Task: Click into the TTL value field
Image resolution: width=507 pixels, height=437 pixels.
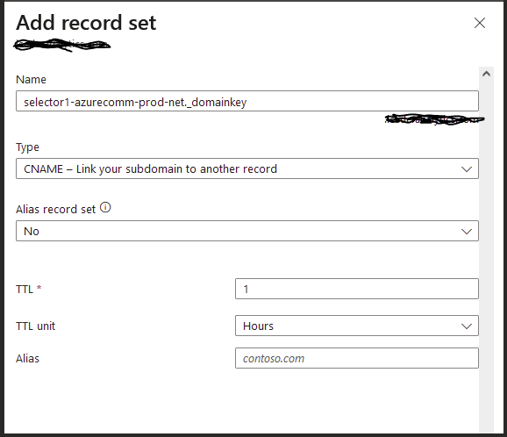Action: pos(357,289)
